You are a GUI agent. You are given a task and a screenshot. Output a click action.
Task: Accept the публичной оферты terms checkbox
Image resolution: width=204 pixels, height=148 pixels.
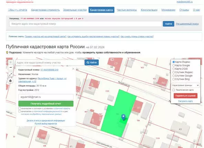pos(19,108)
